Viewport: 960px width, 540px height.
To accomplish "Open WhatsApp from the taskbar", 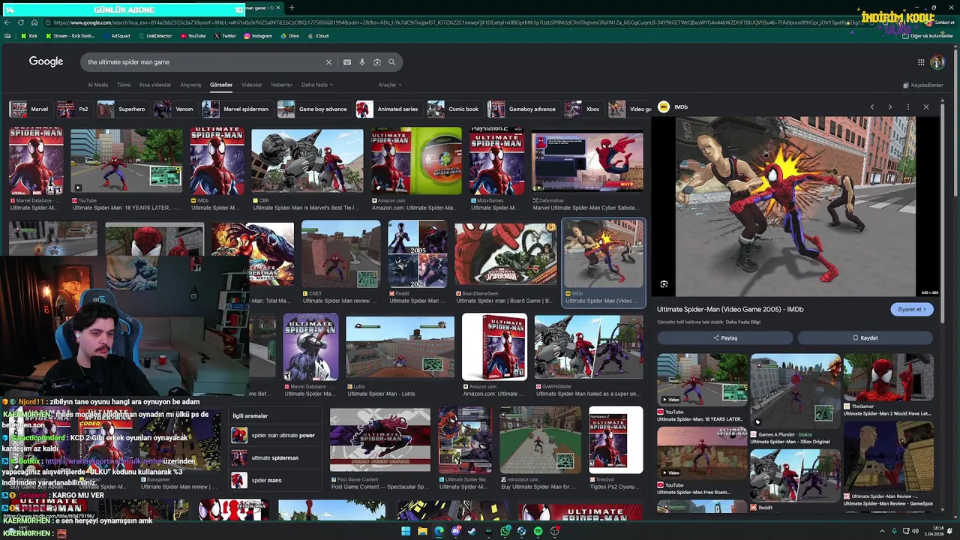I will tap(505, 531).
